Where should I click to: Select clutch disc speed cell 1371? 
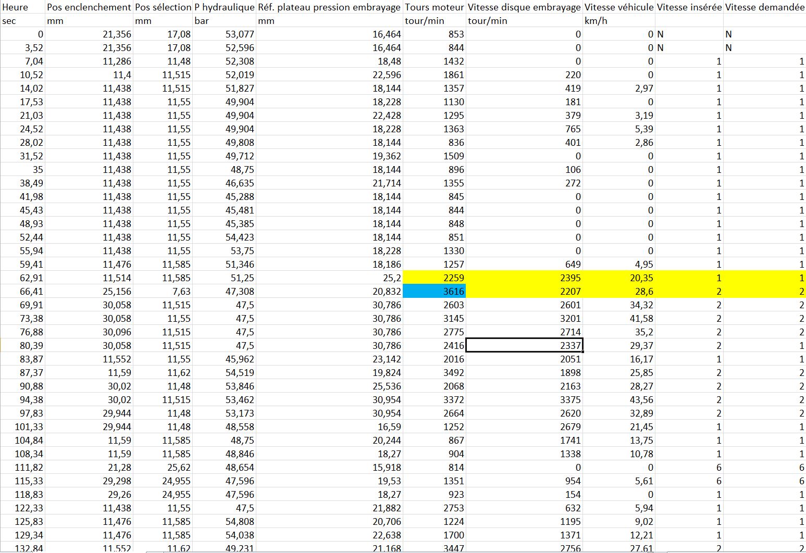pyautogui.click(x=524, y=535)
